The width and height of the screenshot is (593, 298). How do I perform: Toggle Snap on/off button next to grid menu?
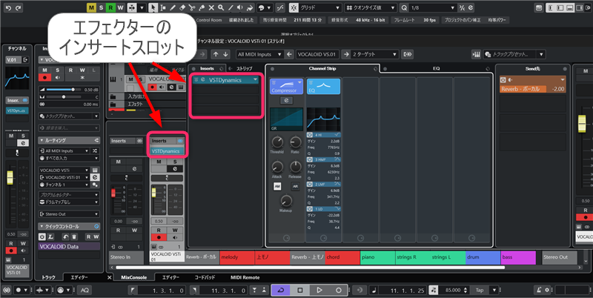click(x=294, y=7)
